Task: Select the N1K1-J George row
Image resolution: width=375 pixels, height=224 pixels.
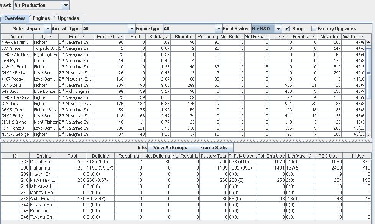Action: [183, 134]
